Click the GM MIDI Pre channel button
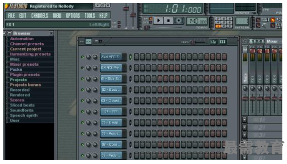The image size is (287, 164). tap(113, 68)
